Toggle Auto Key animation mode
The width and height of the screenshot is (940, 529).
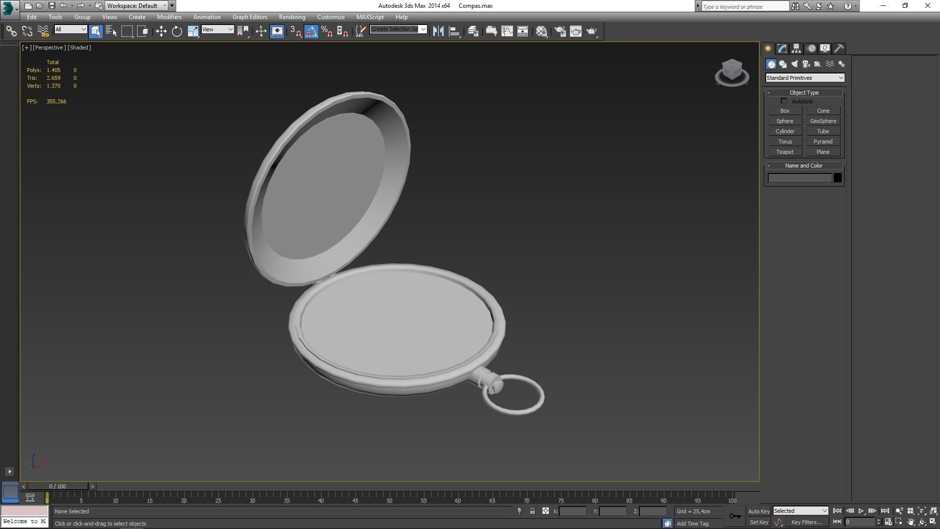(759, 510)
